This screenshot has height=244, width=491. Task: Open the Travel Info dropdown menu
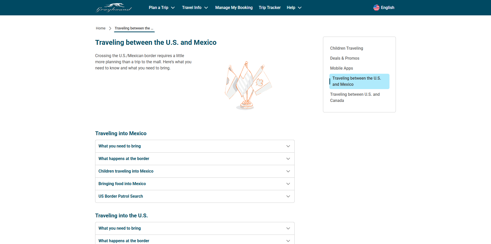click(195, 8)
